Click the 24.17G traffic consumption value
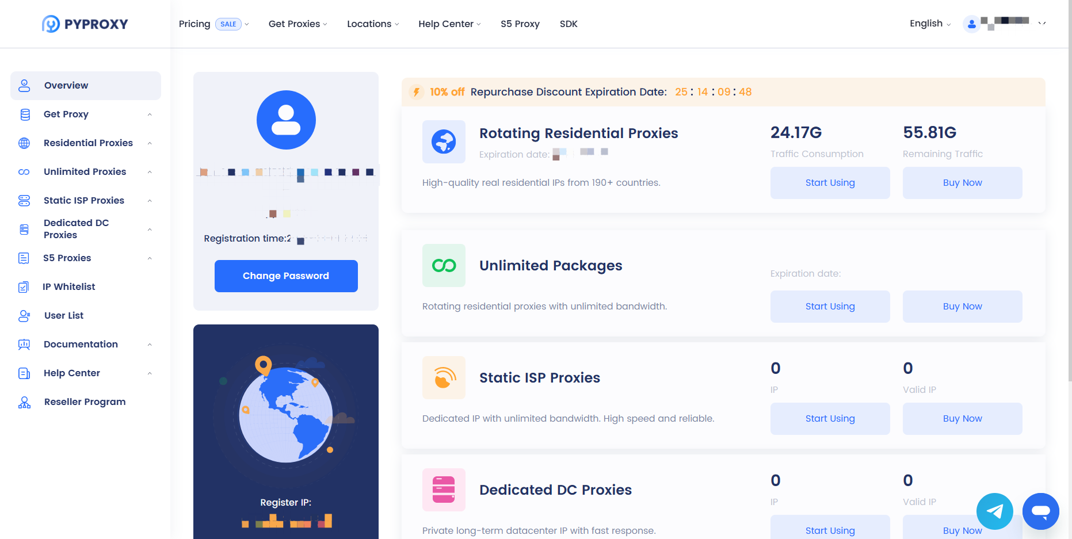 (796, 132)
